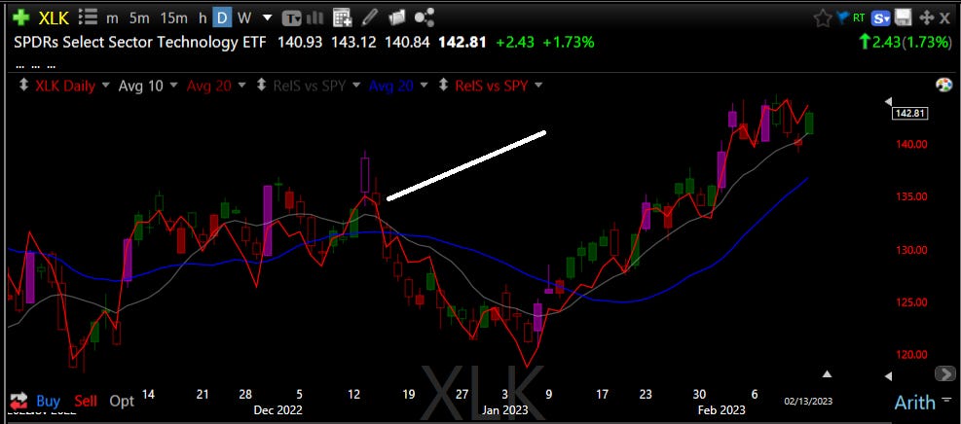Click the XLK Daily plot label
The image size is (961, 424).
tap(65, 86)
